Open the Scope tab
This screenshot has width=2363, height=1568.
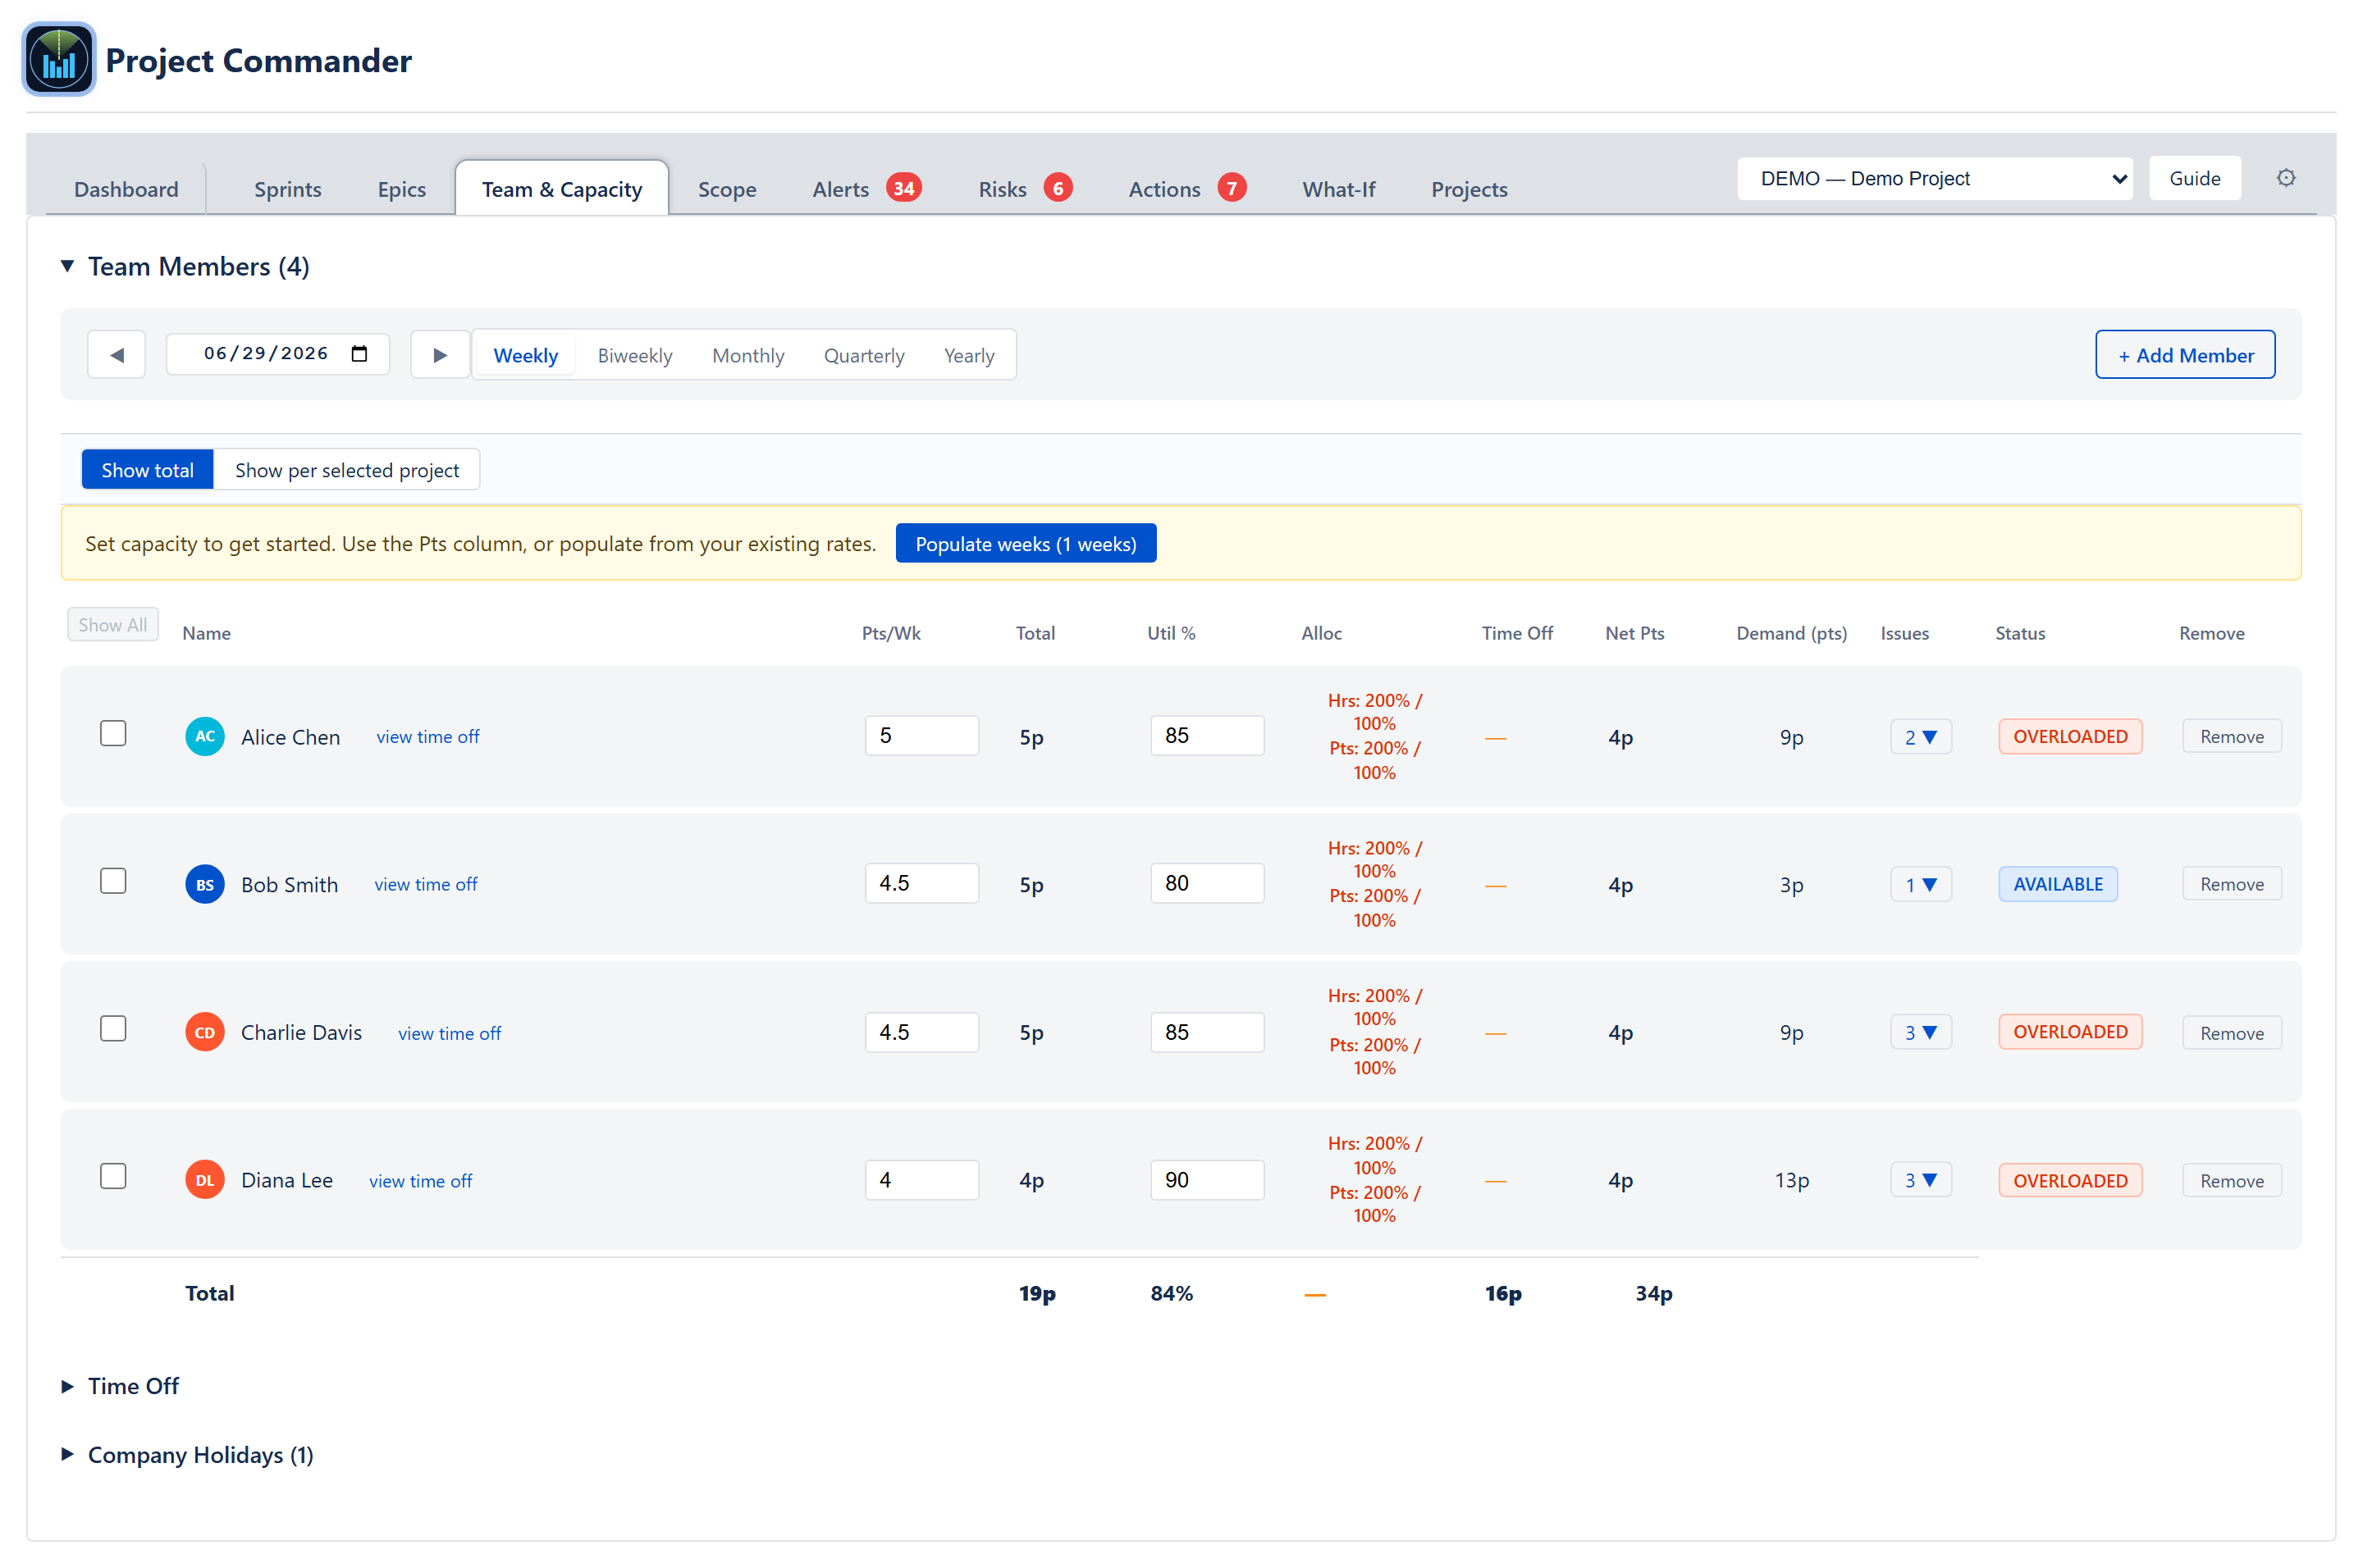(726, 189)
